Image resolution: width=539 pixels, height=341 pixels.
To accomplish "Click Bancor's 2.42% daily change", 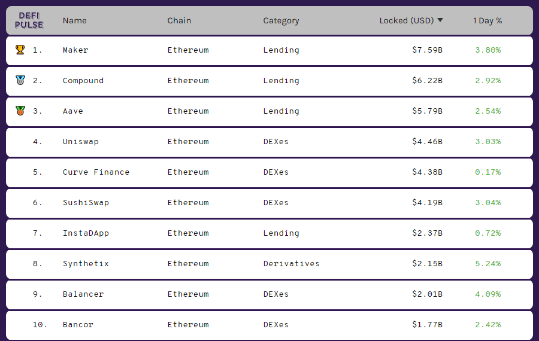I will click(488, 325).
